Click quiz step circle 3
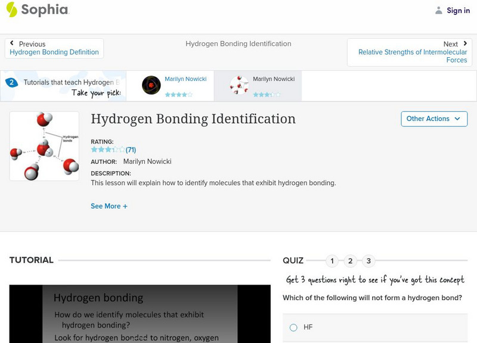 (369, 260)
